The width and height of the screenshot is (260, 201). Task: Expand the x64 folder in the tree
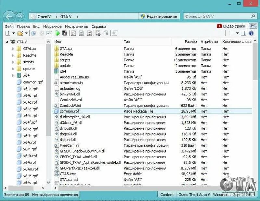pyautogui.click(x=13, y=76)
